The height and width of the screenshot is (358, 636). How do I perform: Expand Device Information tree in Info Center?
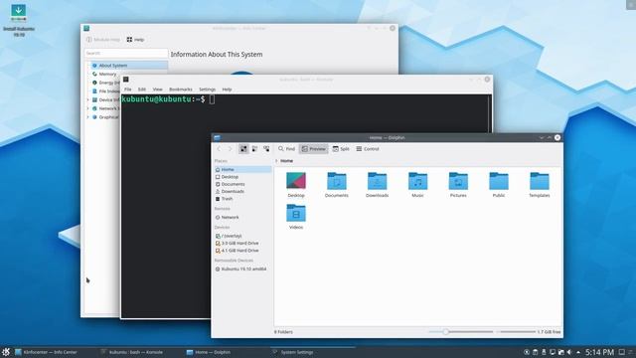pyautogui.click(x=88, y=99)
